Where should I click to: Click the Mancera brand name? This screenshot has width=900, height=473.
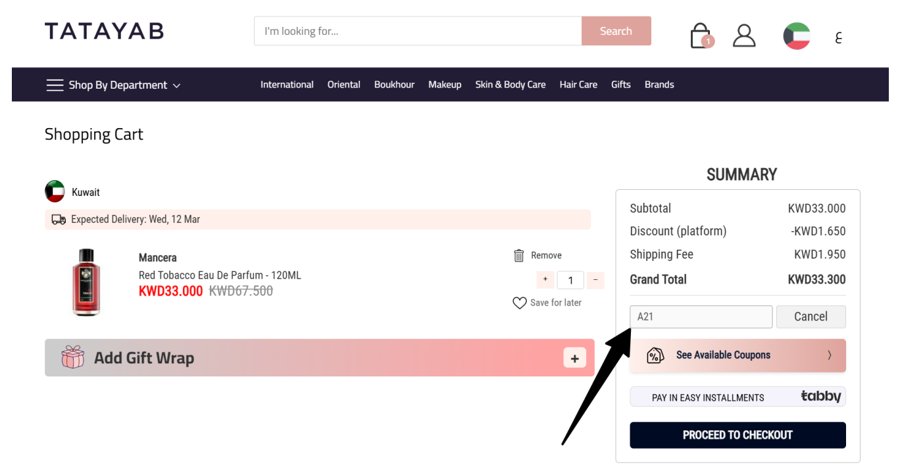[x=158, y=258]
